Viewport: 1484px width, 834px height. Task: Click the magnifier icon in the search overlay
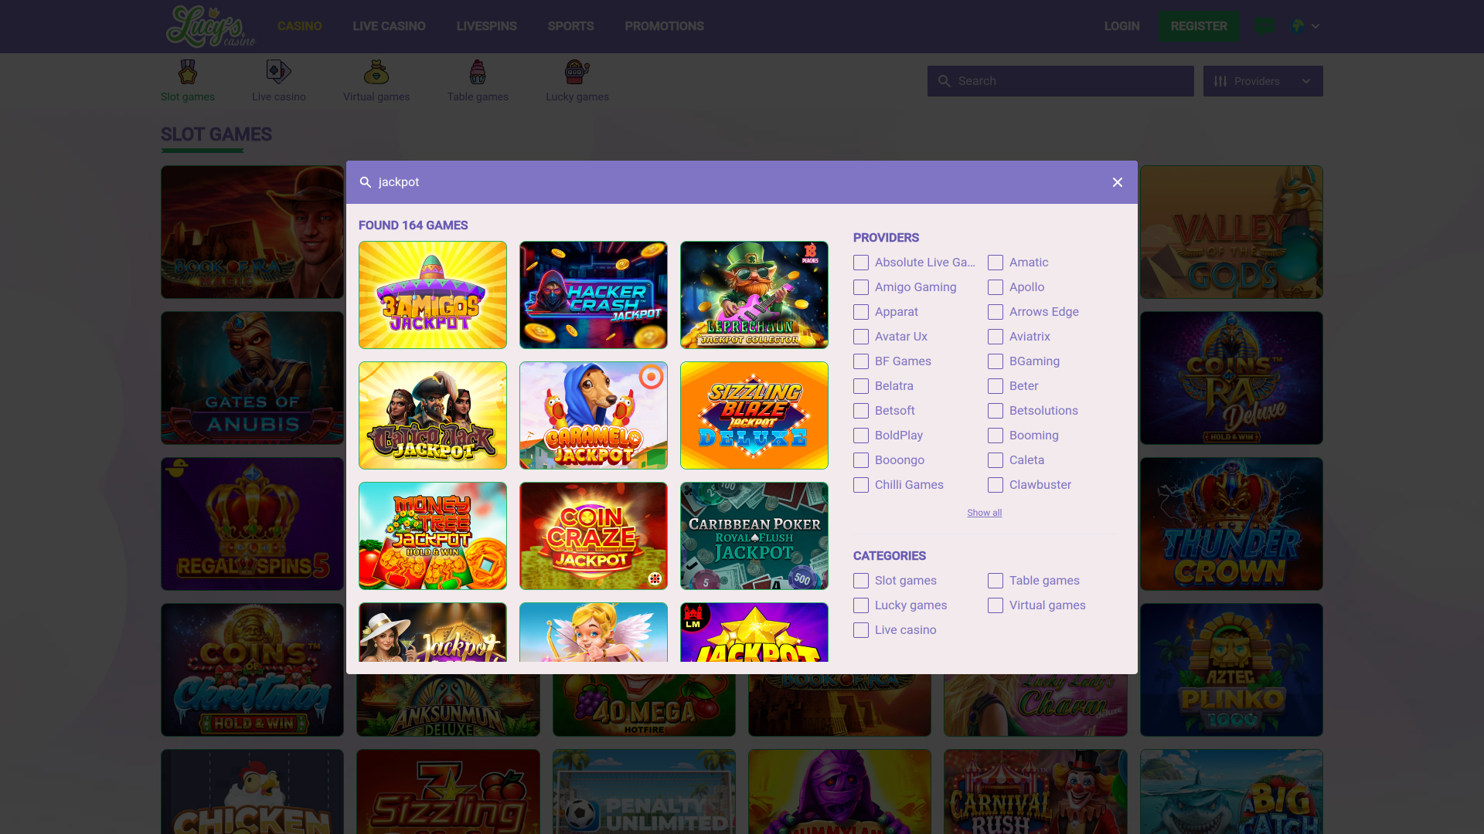click(x=366, y=182)
